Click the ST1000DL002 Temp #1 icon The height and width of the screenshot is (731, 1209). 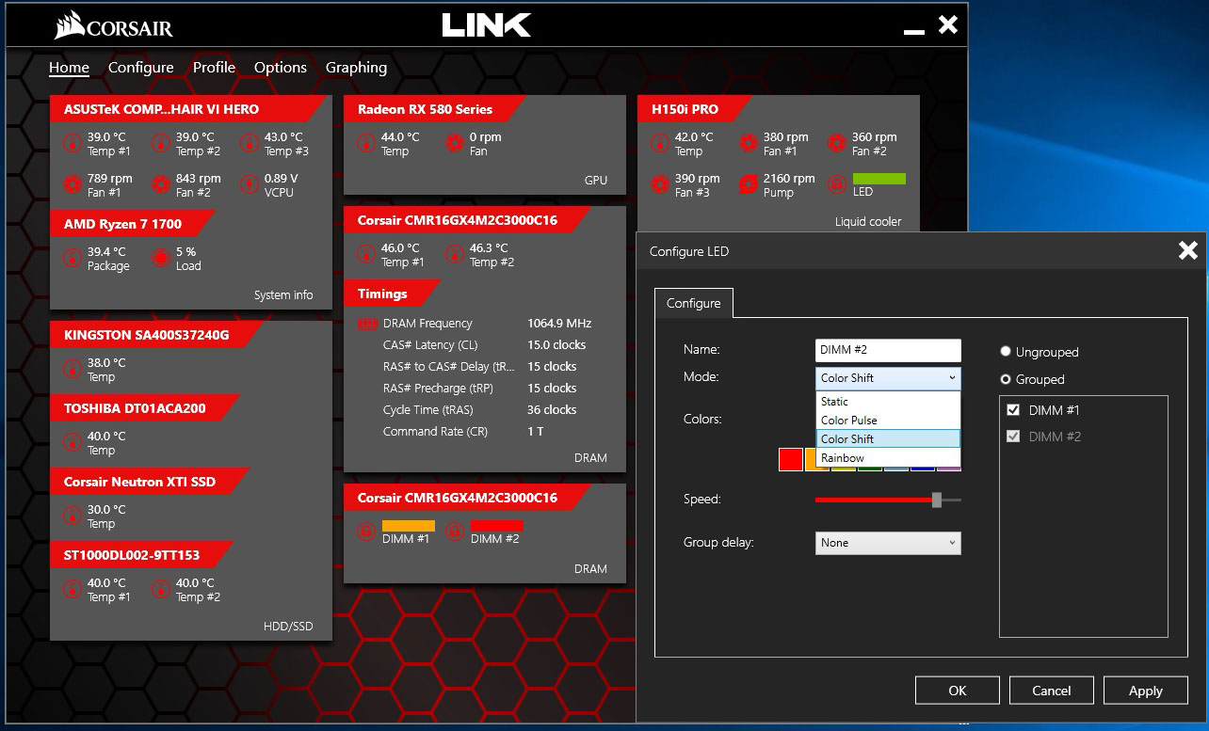click(x=73, y=589)
